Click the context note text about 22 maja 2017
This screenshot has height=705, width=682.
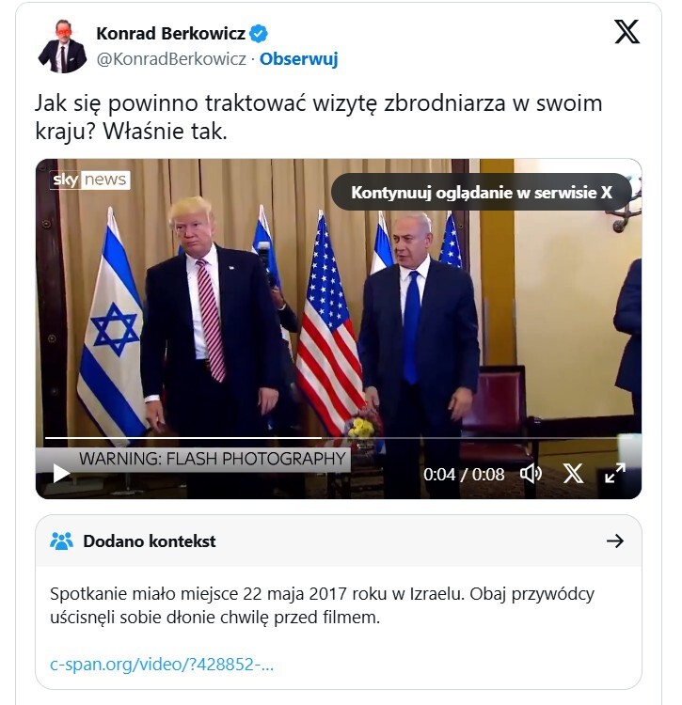point(322,605)
